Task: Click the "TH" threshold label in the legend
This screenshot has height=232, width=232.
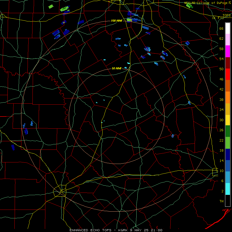Action: click(x=221, y=201)
